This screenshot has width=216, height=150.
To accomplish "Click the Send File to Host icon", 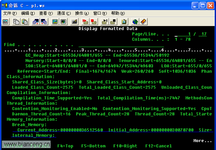I will point(35,22).
